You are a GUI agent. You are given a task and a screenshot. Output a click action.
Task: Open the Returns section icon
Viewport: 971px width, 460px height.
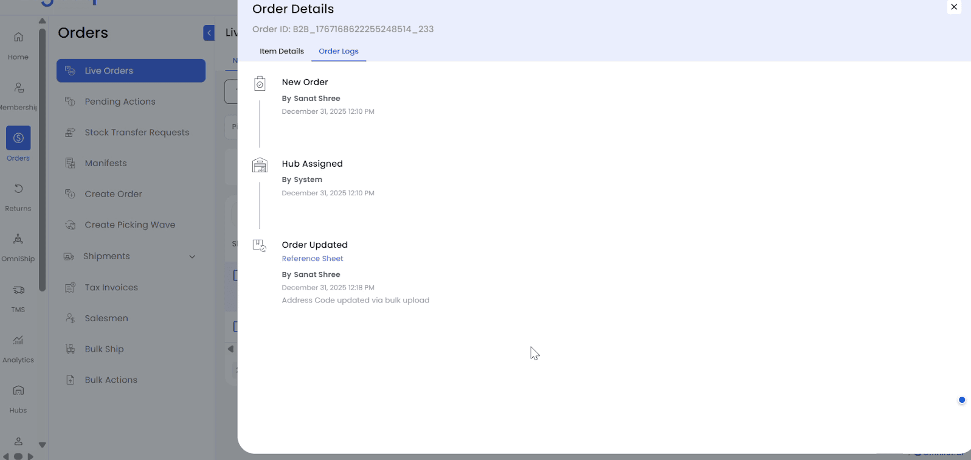(18, 189)
